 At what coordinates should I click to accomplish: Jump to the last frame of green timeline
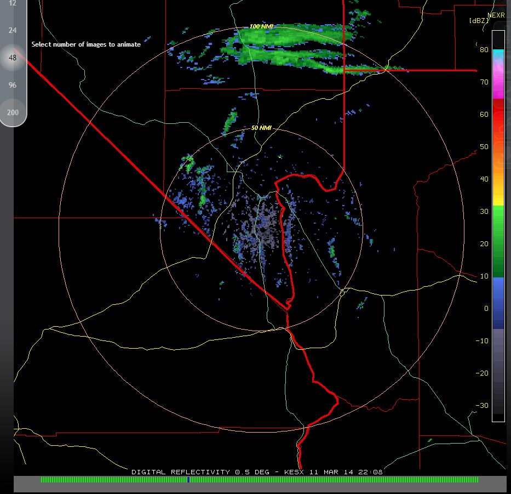(476, 480)
